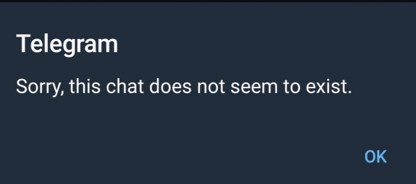The image size is (416, 184).
Task: Select the word 'to' before 'exist.'
Action: coord(292,87)
